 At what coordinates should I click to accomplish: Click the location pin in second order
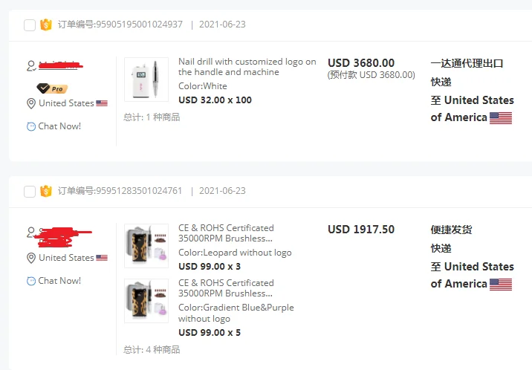31,259
